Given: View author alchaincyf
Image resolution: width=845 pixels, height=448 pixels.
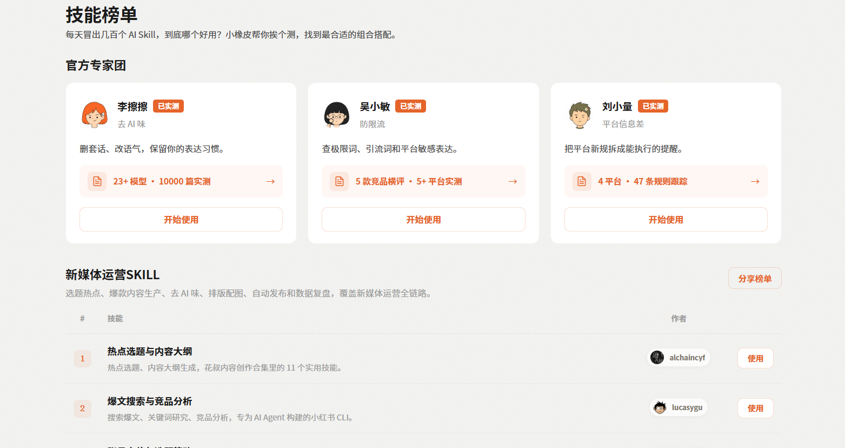Looking at the screenshot, I should click(678, 358).
